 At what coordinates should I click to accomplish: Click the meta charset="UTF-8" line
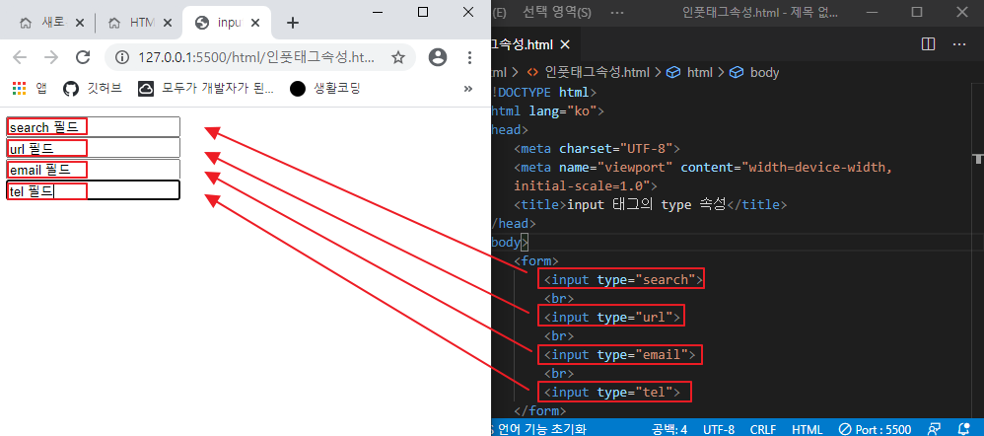tap(597, 149)
